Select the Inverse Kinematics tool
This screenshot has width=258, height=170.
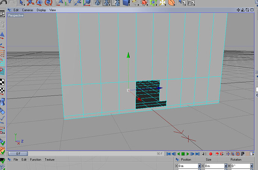coord(2,120)
